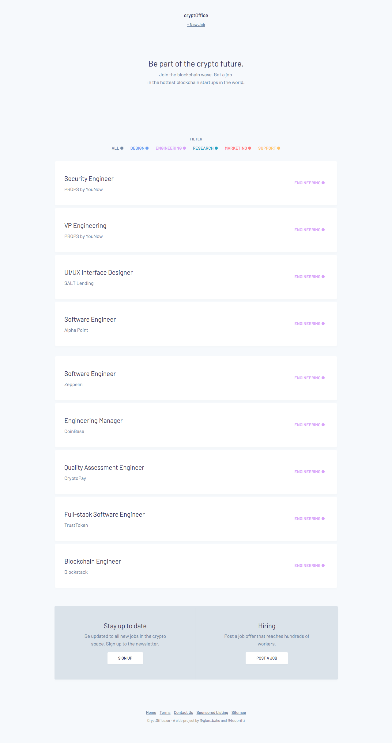Image resolution: width=392 pixels, height=743 pixels.
Task: Select the blue DESIGN filter dot icon
Action: (147, 148)
